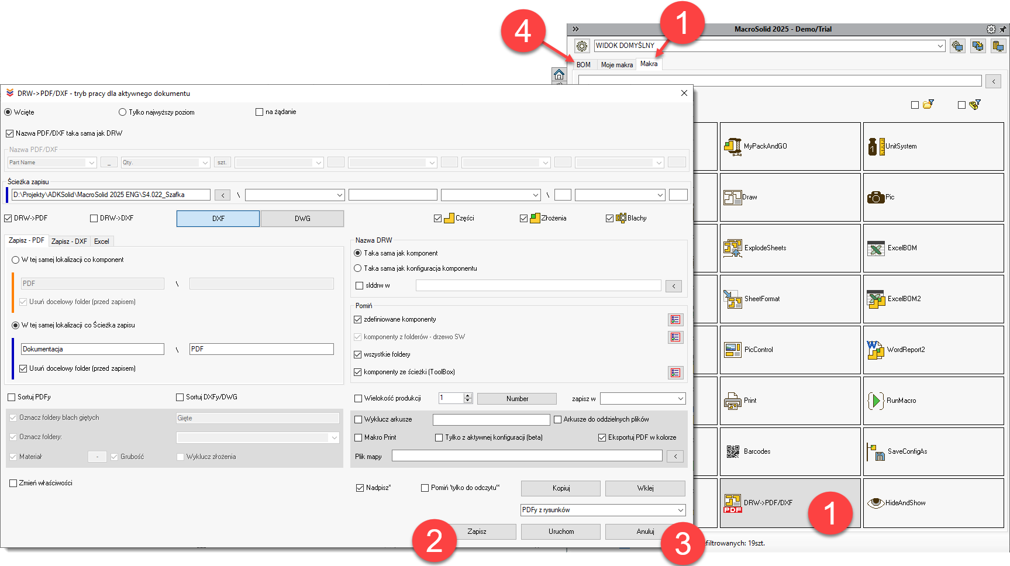Increase Wielkość produkcji with the up spinner
1010x566 pixels.
(x=468, y=396)
